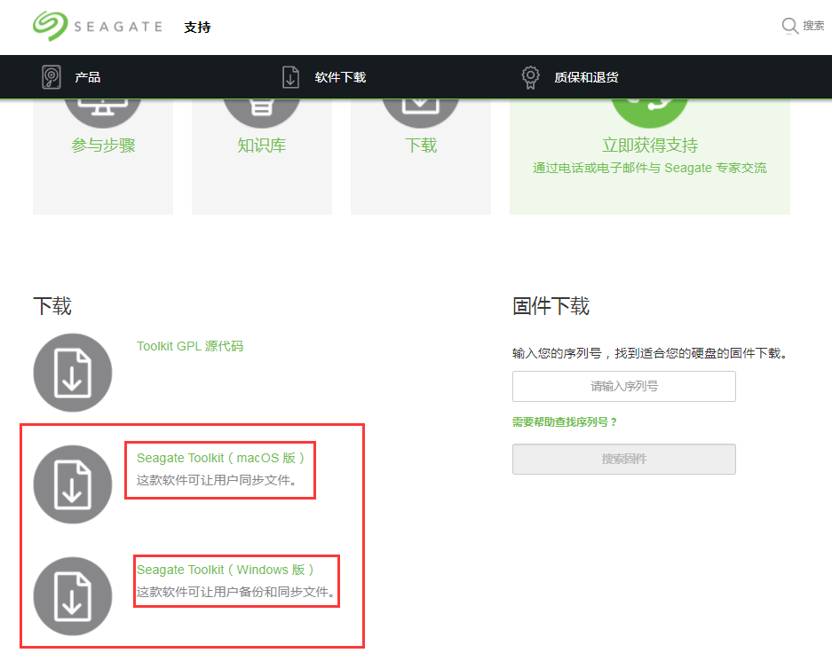Click the monitor icon above 参与步骤
The width and height of the screenshot is (832, 661).
click(103, 113)
